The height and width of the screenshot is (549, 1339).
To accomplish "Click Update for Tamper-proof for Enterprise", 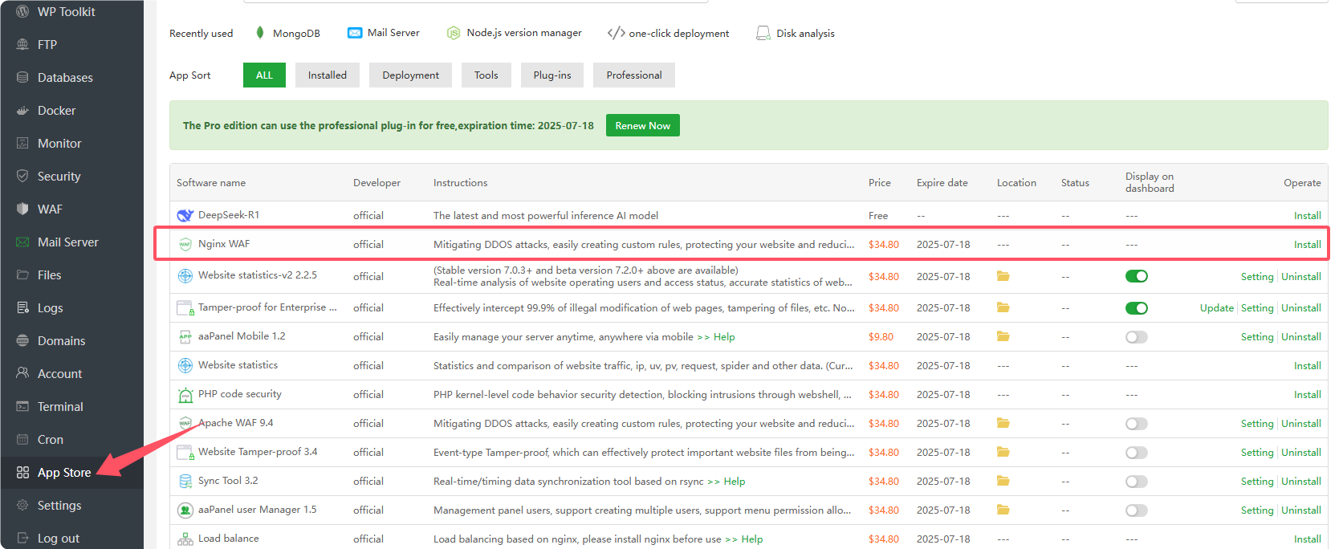I will [1216, 308].
